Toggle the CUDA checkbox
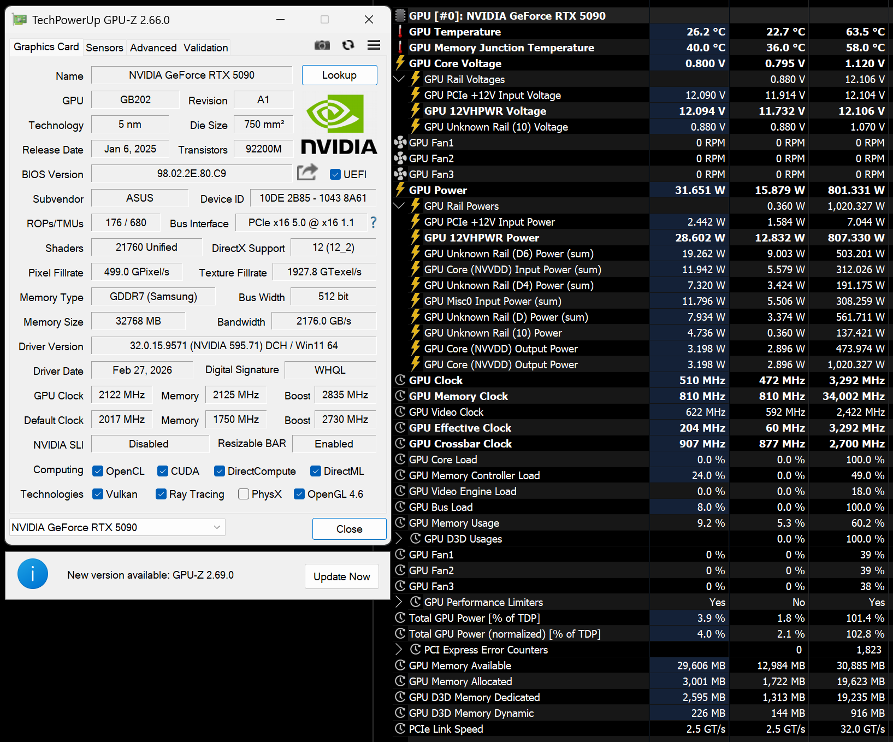Image resolution: width=893 pixels, height=742 pixels. [x=163, y=471]
